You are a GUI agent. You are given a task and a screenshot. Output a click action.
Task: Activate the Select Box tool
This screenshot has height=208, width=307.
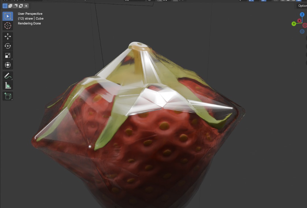pyautogui.click(x=8, y=16)
